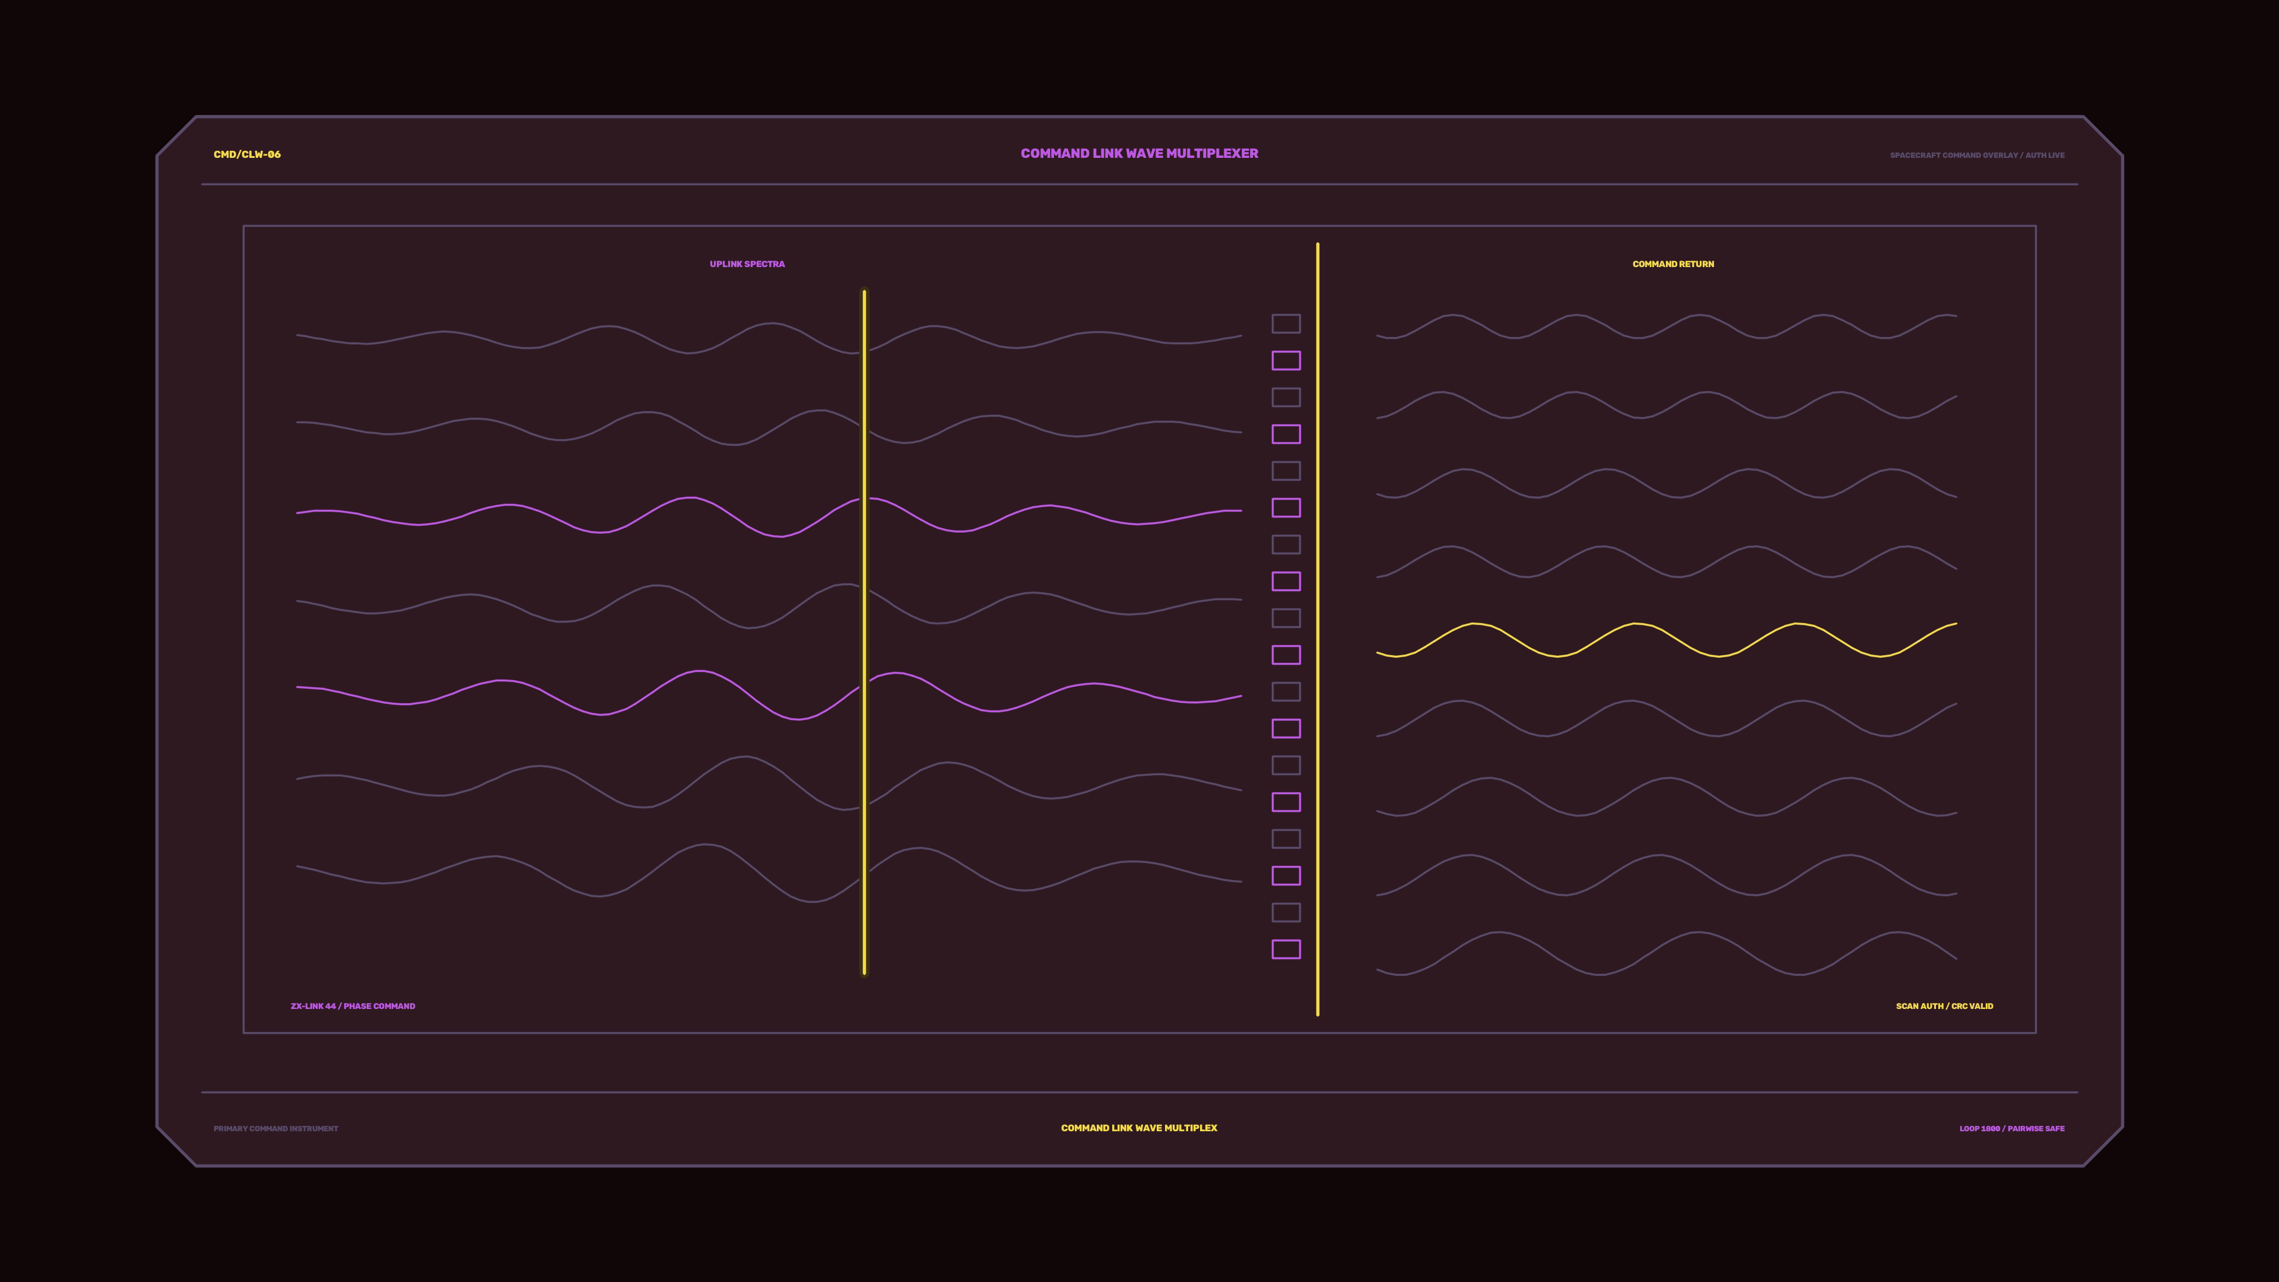The width and height of the screenshot is (2279, 1282).
Task: Toggle the bottommost purple indicator box
Action: 1285,950
